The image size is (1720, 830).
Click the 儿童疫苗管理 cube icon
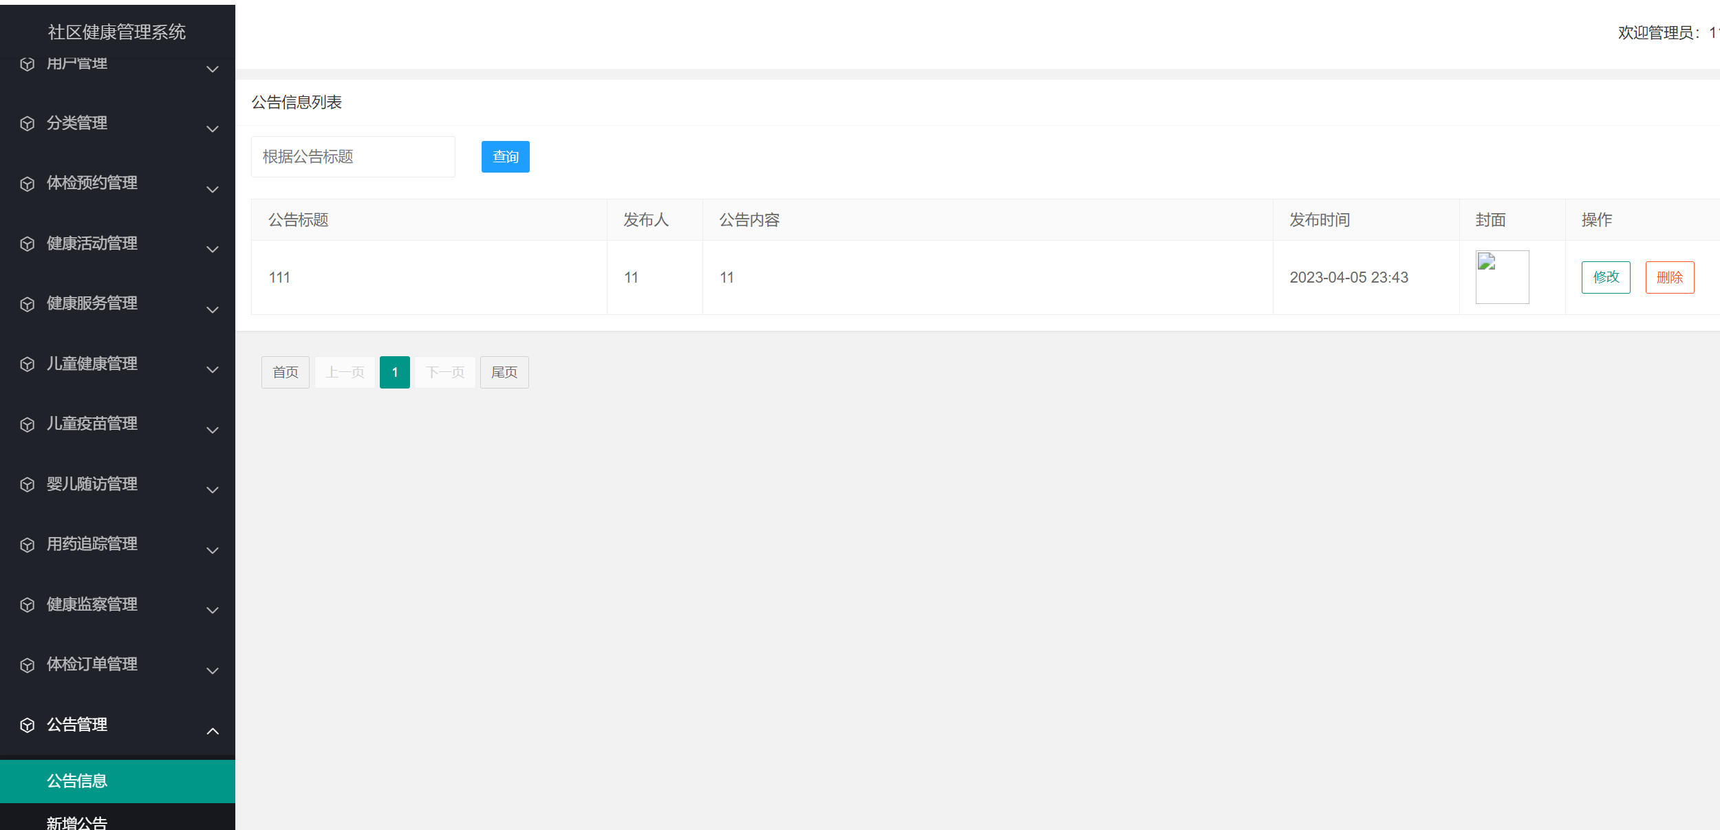tap(27, 424)
